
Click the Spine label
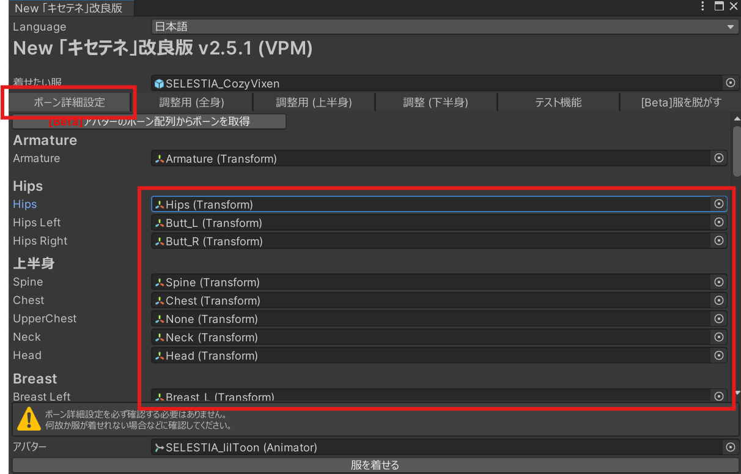[x=28, y=282]
